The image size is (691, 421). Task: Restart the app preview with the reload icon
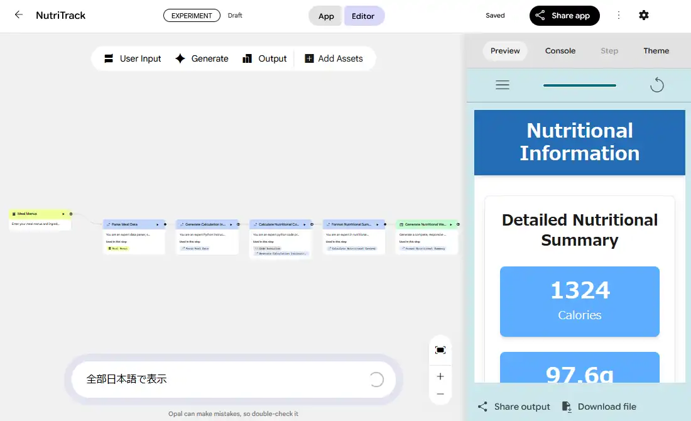click(656, 85)
